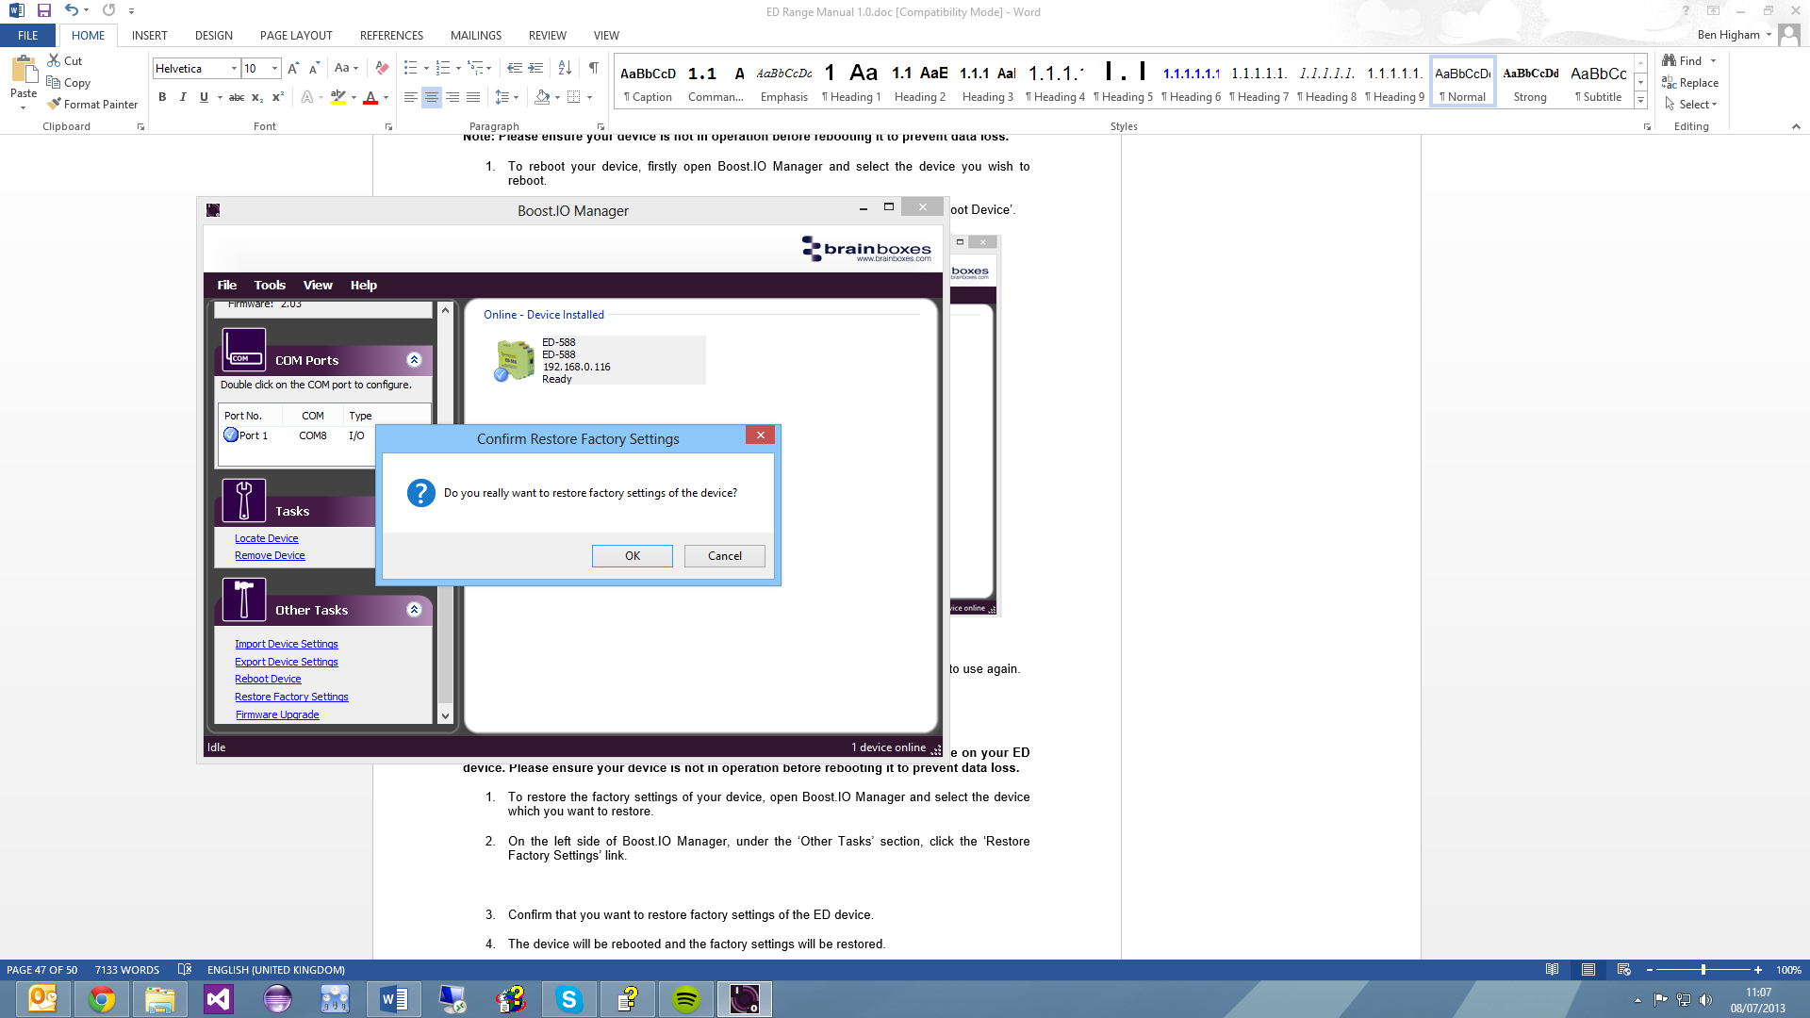
Task: Open the Tools menu in Boost.IO Manager
Action: coord(270,285)
